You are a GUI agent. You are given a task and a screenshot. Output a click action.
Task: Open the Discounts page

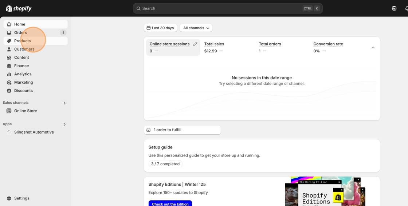point(36,91)
